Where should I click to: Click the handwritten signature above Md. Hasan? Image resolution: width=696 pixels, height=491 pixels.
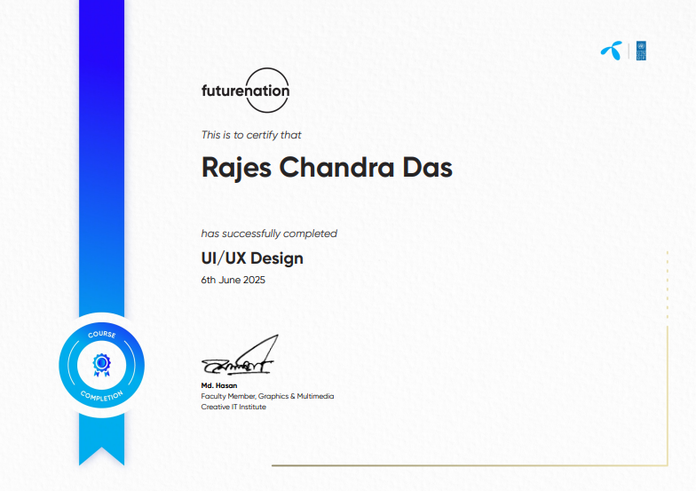point(240,355)
